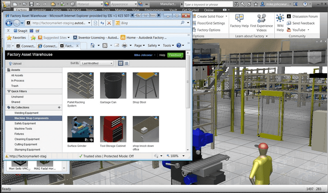Select Trash in Assets list
328x193 pixels.
pyautogui.click(x=15, y=86)
